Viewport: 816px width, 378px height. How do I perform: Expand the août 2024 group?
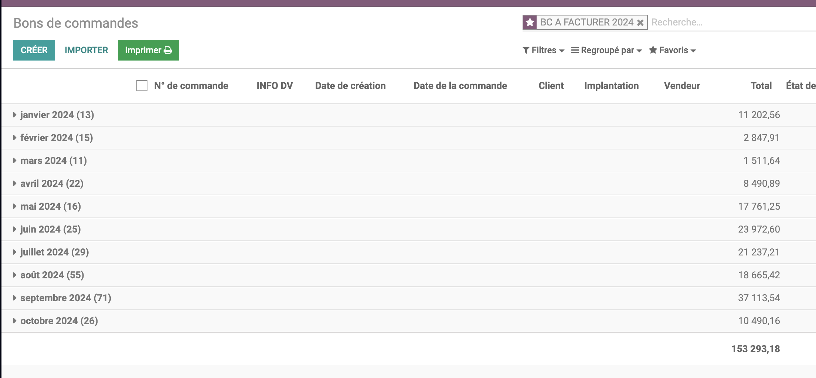tap(52, 275)
